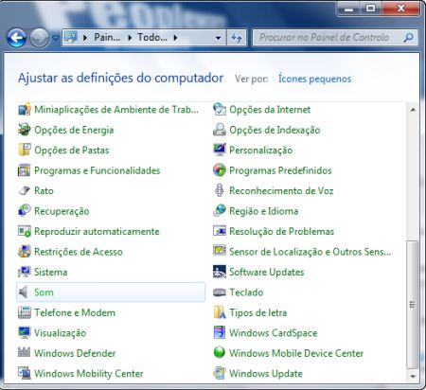Click the search magnifier icon

[408, 38]
